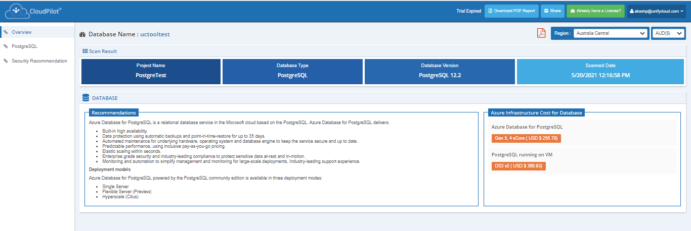Screen dimensions: 691x231
Task: Click the Hyperscale (Citus) list item
Action: [x=120, y=197]
